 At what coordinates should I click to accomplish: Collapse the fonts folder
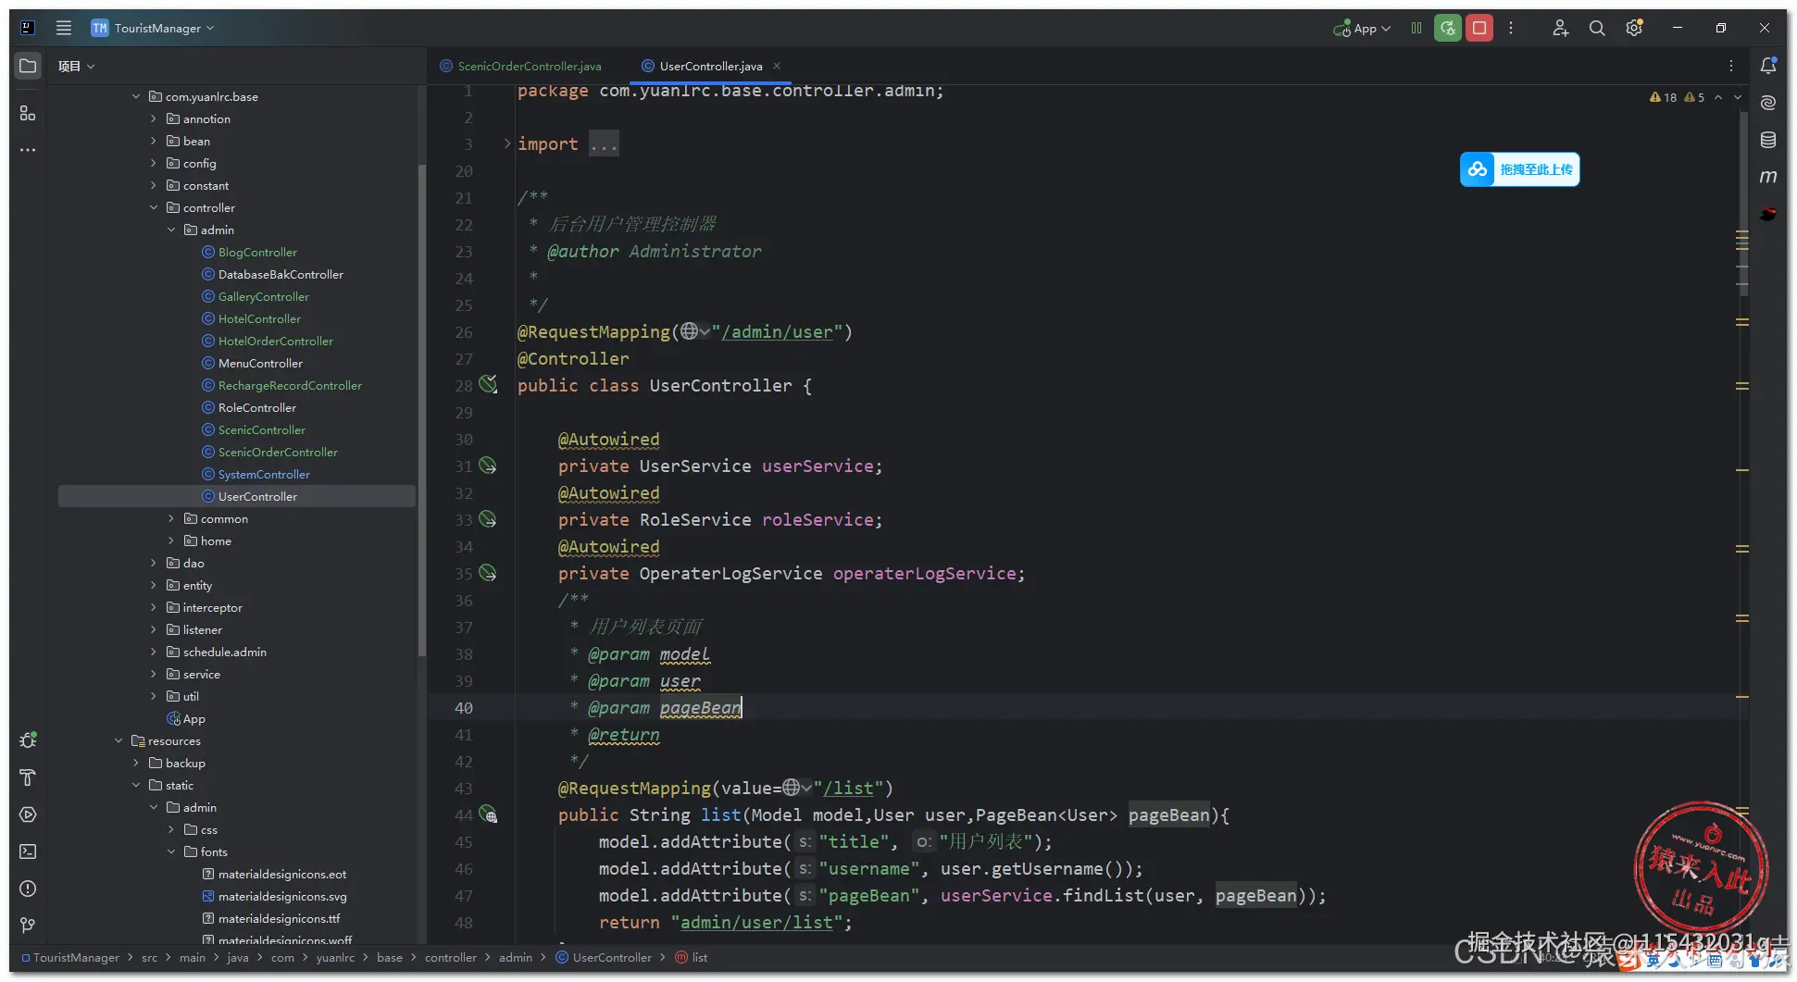171,851
